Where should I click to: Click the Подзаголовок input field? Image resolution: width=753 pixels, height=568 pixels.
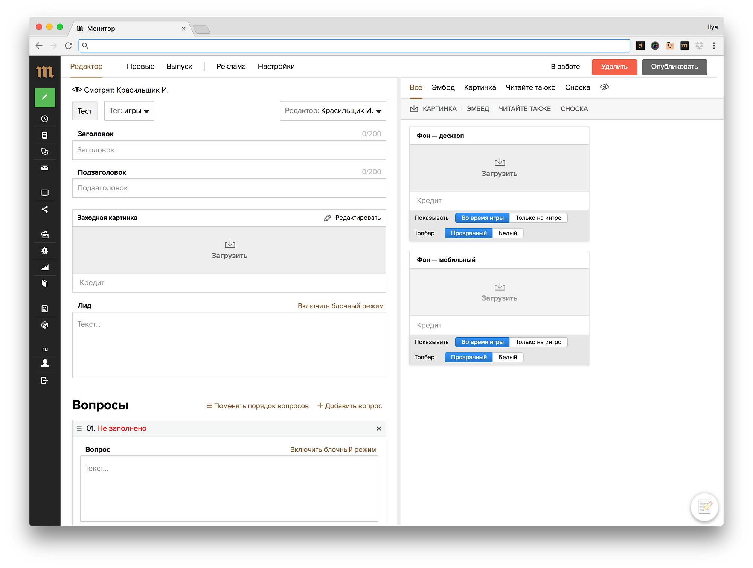pos(229,188)
